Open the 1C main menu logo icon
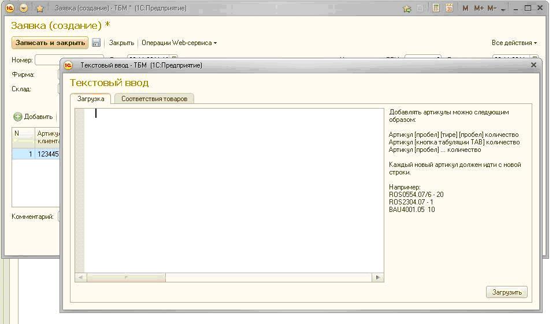Screen dimensions: 560x324 click(x=10, y=8)
